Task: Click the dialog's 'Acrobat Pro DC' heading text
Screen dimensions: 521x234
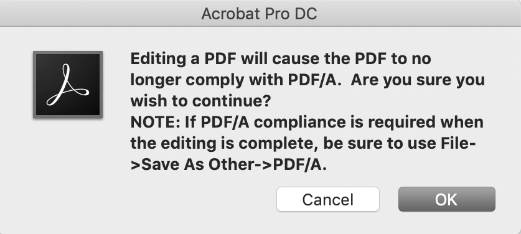Action: pos(259,14)
